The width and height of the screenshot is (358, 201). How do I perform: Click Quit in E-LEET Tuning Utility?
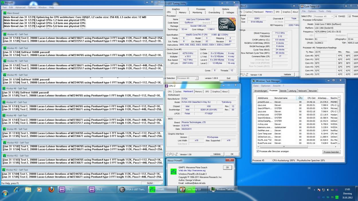click(x=229, y=78)
